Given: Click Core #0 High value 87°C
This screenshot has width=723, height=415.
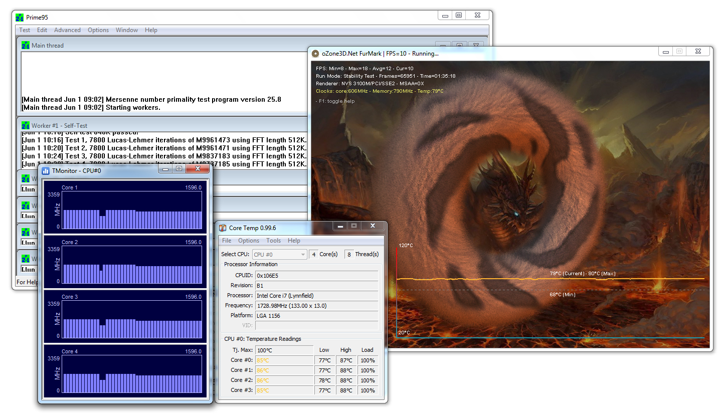Looking at the screenshot, I should click(346, 360).
